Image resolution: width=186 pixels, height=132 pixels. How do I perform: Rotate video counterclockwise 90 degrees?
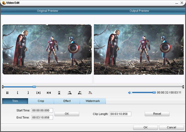(x=80, y=92)
